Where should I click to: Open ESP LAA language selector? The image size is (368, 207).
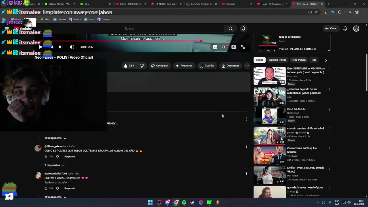337,202
